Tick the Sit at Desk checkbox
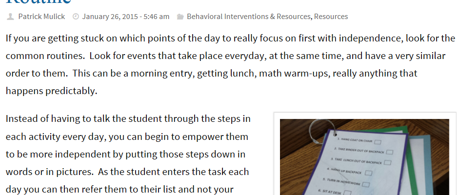The width and height of the screenshot is (458, 195). point(347,193)
